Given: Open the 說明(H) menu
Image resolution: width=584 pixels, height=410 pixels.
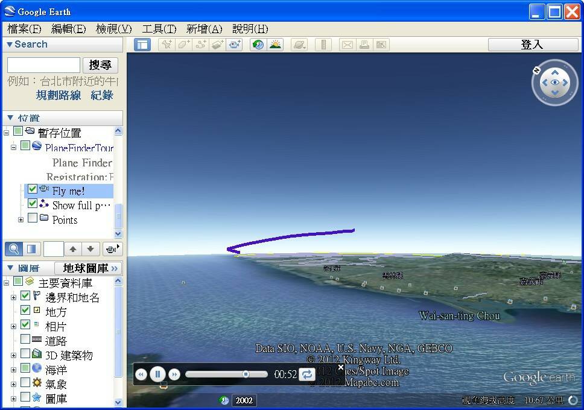Looking at the screenshot, I should 250,29.
